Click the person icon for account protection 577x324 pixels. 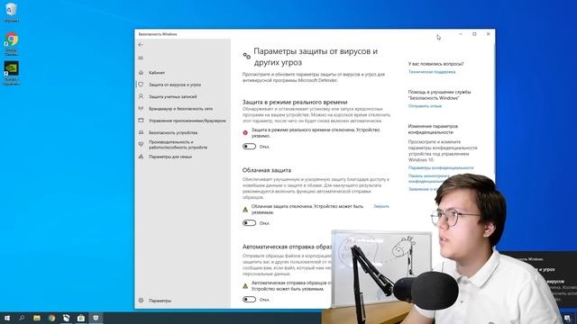point(141,96)
